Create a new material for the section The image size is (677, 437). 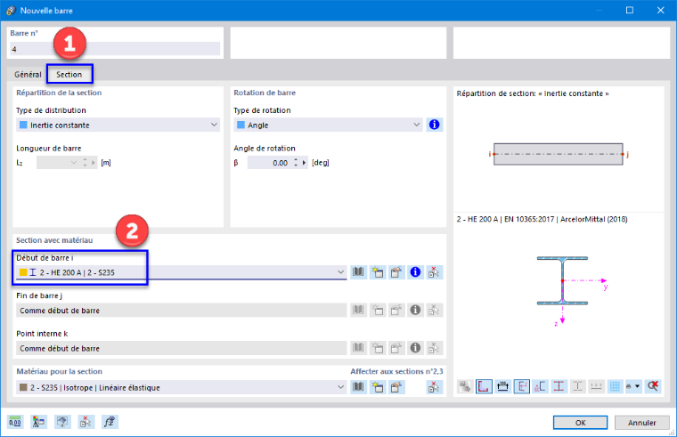click(x=378, y=387)
